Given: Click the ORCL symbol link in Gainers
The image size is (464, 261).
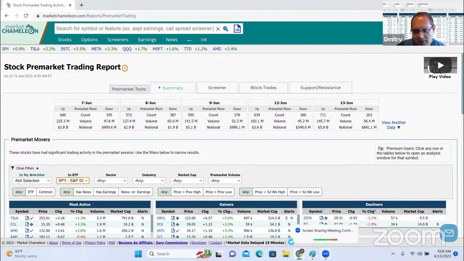Looking at the screenshot, I should click(x=161, y=218).
